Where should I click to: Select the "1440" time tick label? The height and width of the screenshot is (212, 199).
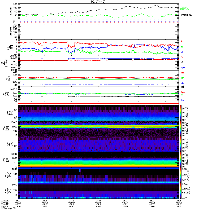click(x=71, y=206)
